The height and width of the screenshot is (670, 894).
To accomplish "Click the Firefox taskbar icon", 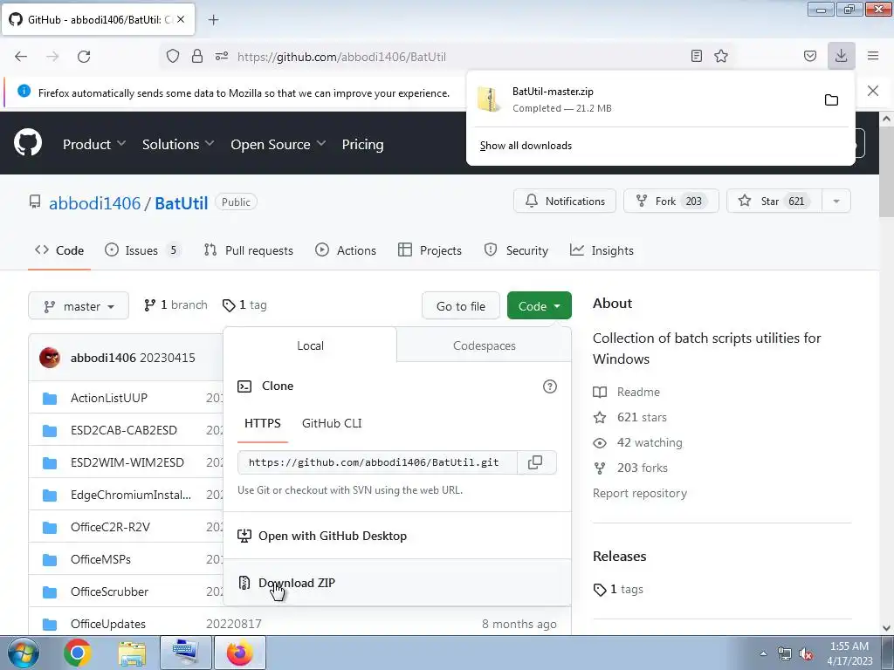I will coord(239,653).
